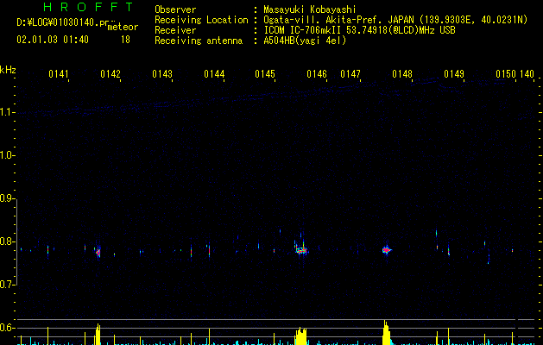Viewport: 543px width, 345px height.
Task: Click the kHz axis label
Action: [x=8, y=70]
